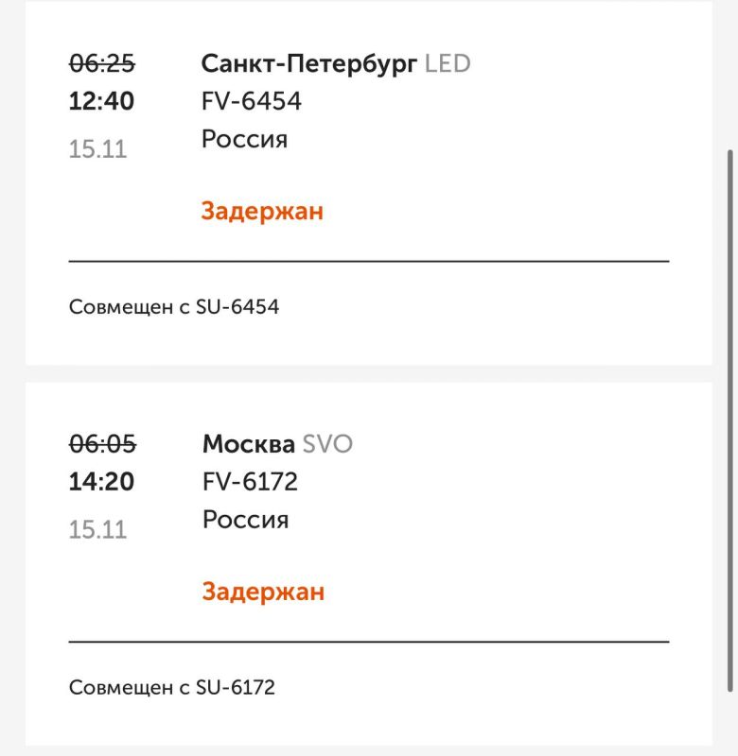Click Россия in the Москва flight card

tap(244, 520)
